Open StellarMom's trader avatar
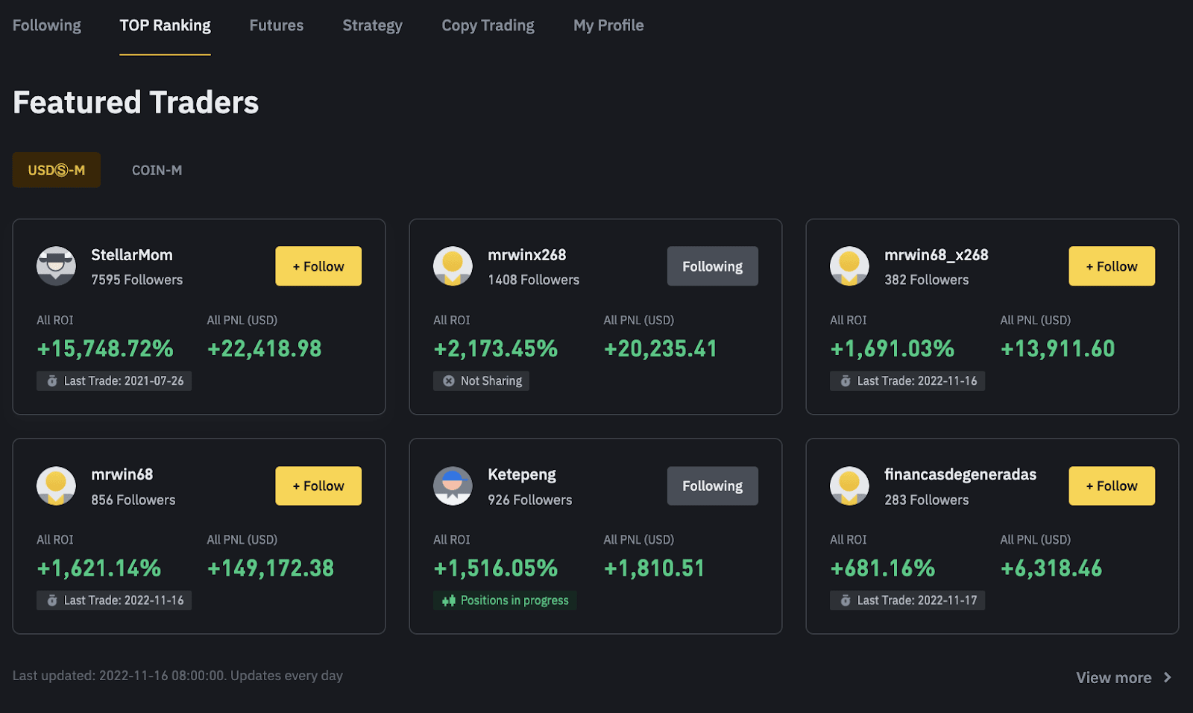The height and width of the screenshot is (713, 1193). (x=55, y=266)
